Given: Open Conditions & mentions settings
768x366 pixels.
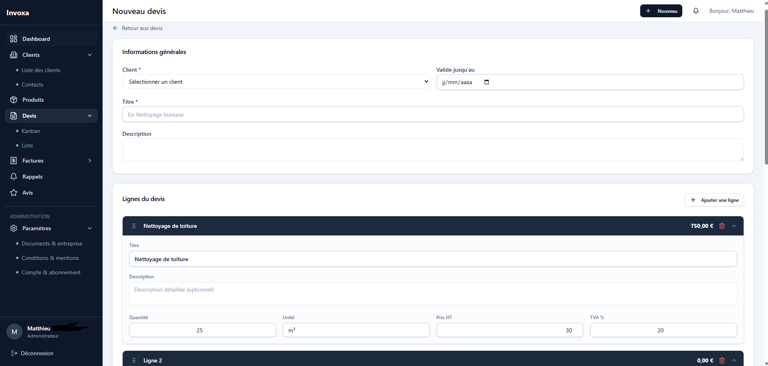Looking at the screenshot, I should coord(50,257).
